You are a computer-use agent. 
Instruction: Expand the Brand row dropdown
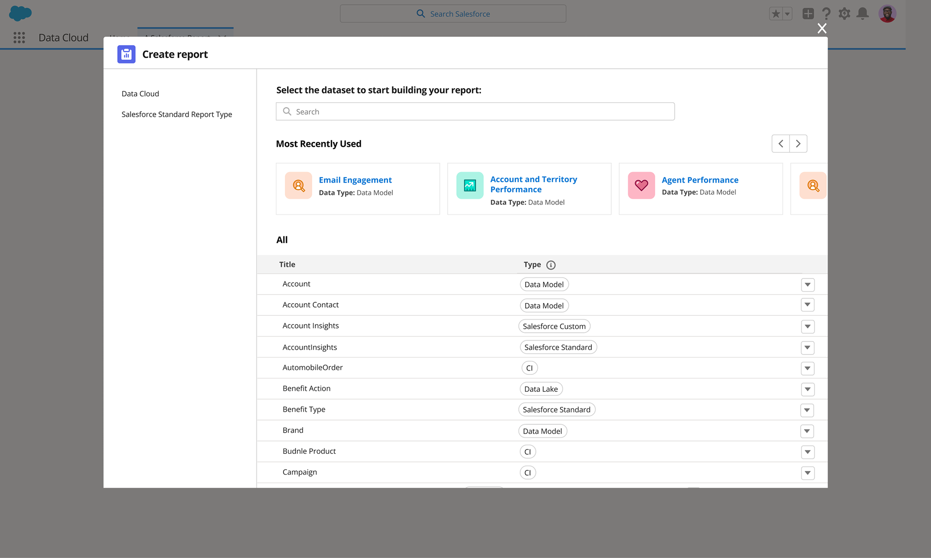(807, 431)
